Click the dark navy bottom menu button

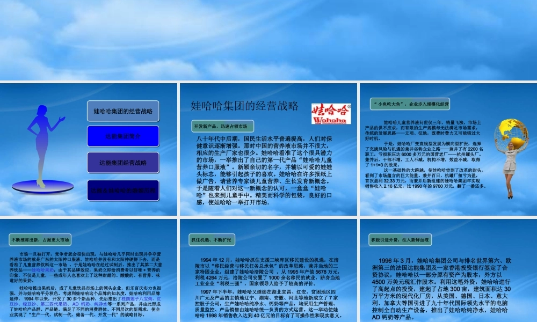pos(123,191)
